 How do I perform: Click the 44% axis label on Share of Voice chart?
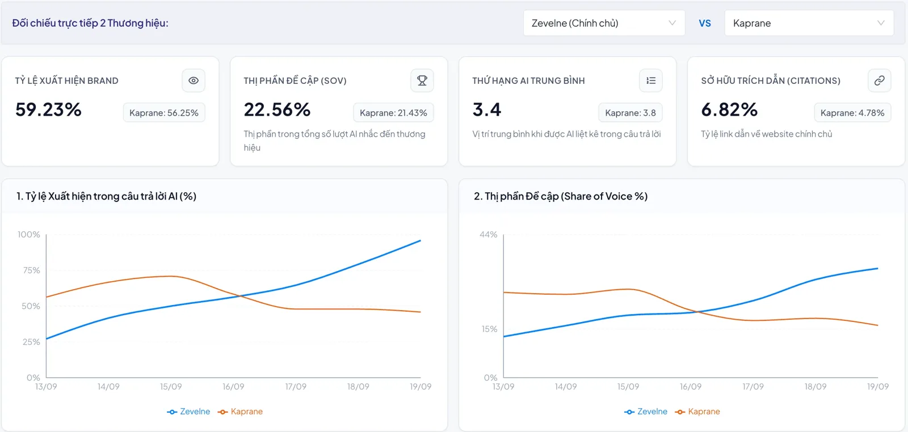click(x=489, y=235)
